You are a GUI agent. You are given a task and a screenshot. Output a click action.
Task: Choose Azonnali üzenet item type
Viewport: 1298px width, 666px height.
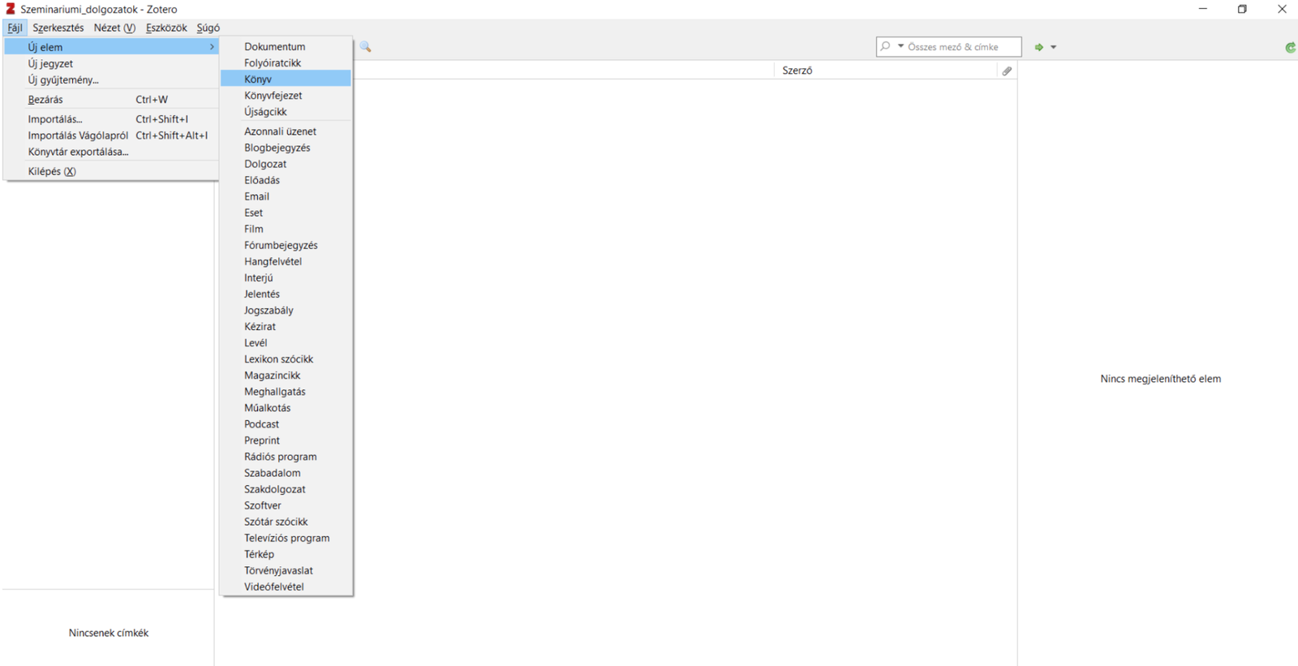click(286, 131)
